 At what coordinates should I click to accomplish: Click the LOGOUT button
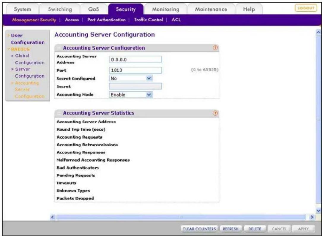coord(306,8)
